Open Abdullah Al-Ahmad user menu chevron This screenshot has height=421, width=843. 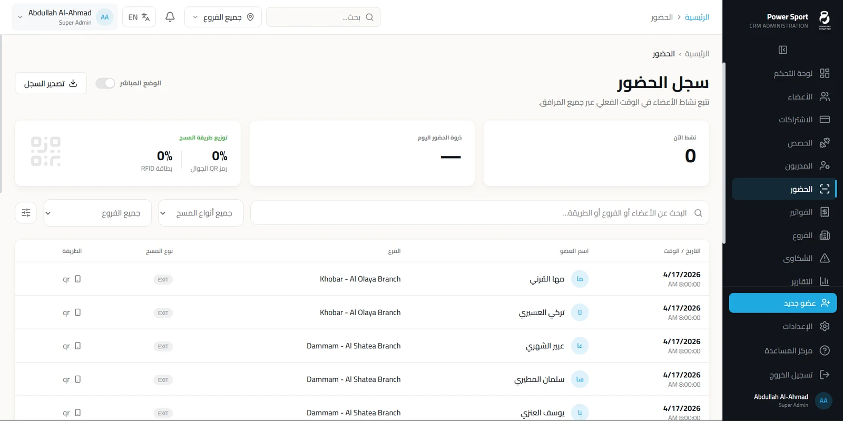point(20,17)
